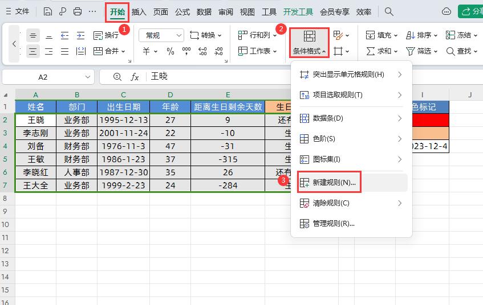Open the 文件 menu
The width and height of the screenshot is (483, 305).
pyautogui.click(x=18, y=12)
